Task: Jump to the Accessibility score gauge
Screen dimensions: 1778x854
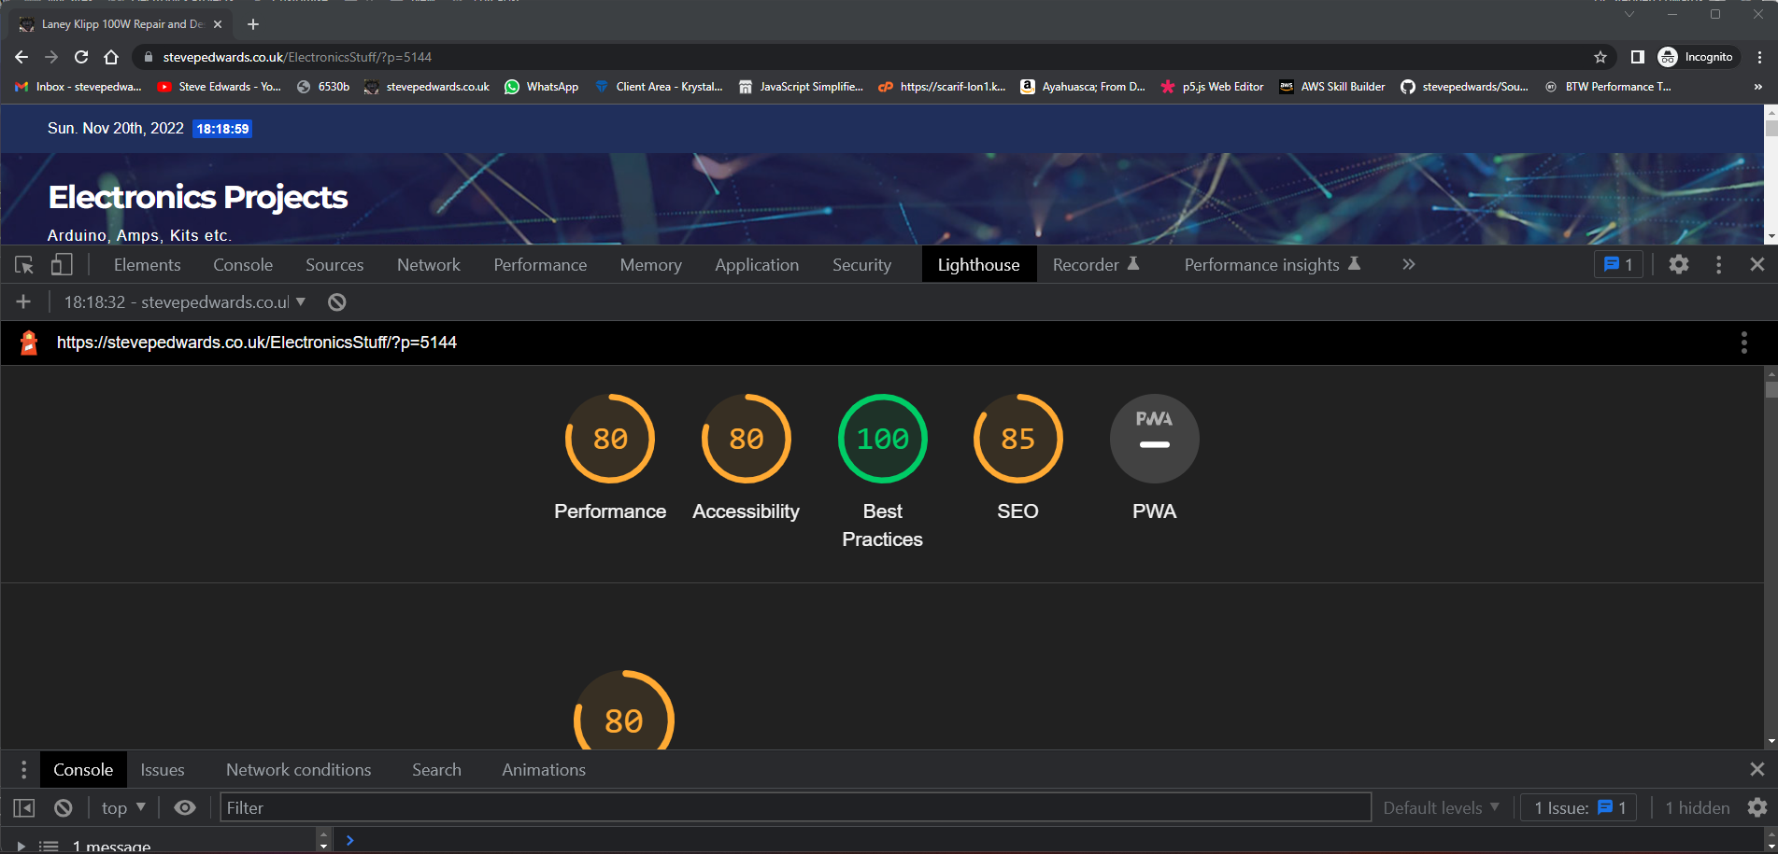Action: (746, 439)
